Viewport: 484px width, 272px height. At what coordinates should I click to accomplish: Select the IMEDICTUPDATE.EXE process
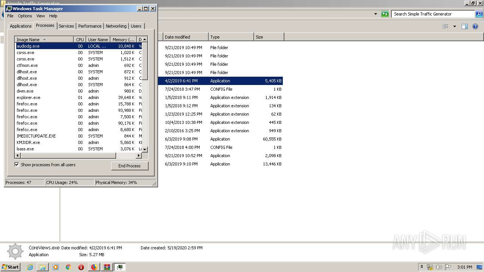click(x=79, y=136)
